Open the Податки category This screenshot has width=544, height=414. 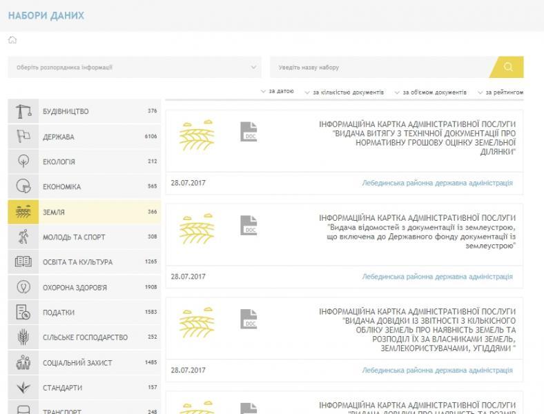coord(59,313)
